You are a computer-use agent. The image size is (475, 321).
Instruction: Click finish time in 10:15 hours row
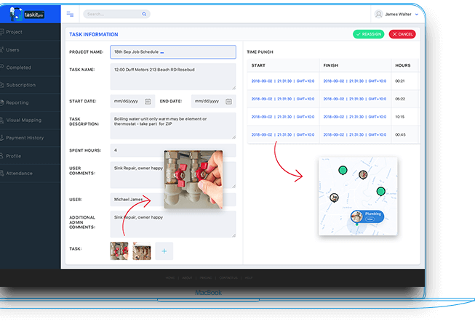click(355, 117)
